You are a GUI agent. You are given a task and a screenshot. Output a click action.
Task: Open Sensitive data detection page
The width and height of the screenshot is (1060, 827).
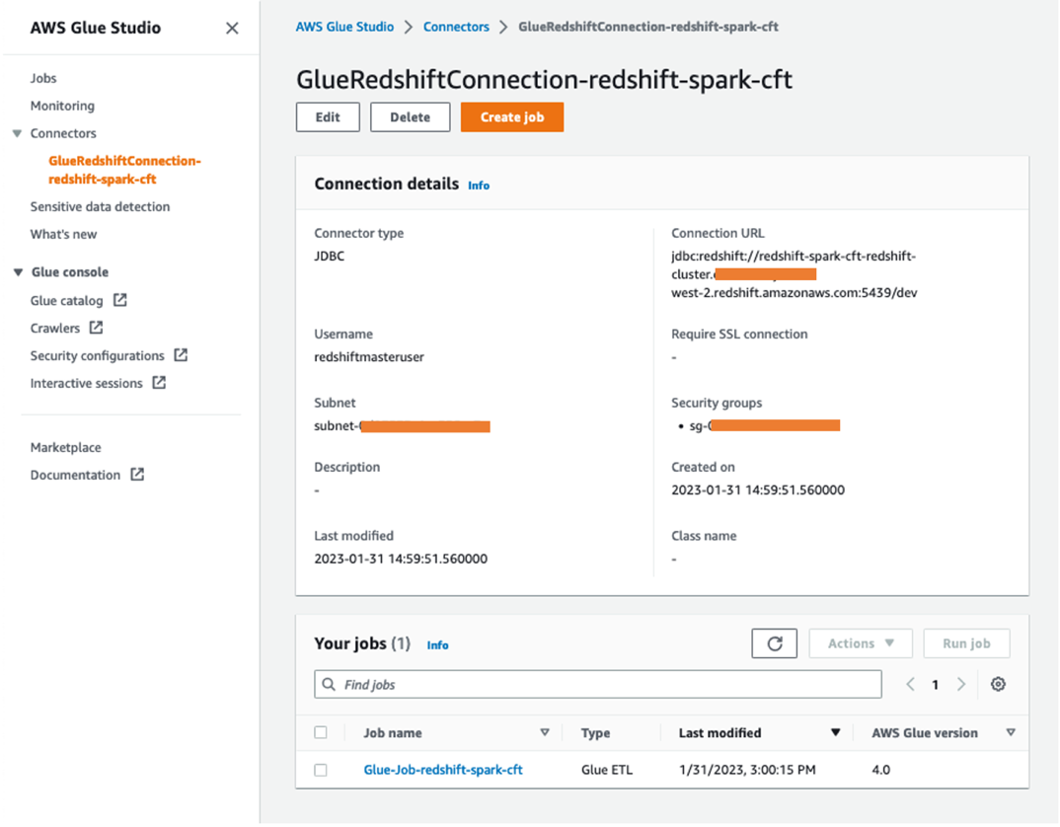pyautogui.click(x=100, y=206)
